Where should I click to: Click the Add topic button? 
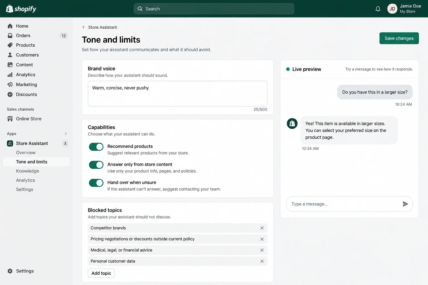pyautogui.click(x=101, y=273)
